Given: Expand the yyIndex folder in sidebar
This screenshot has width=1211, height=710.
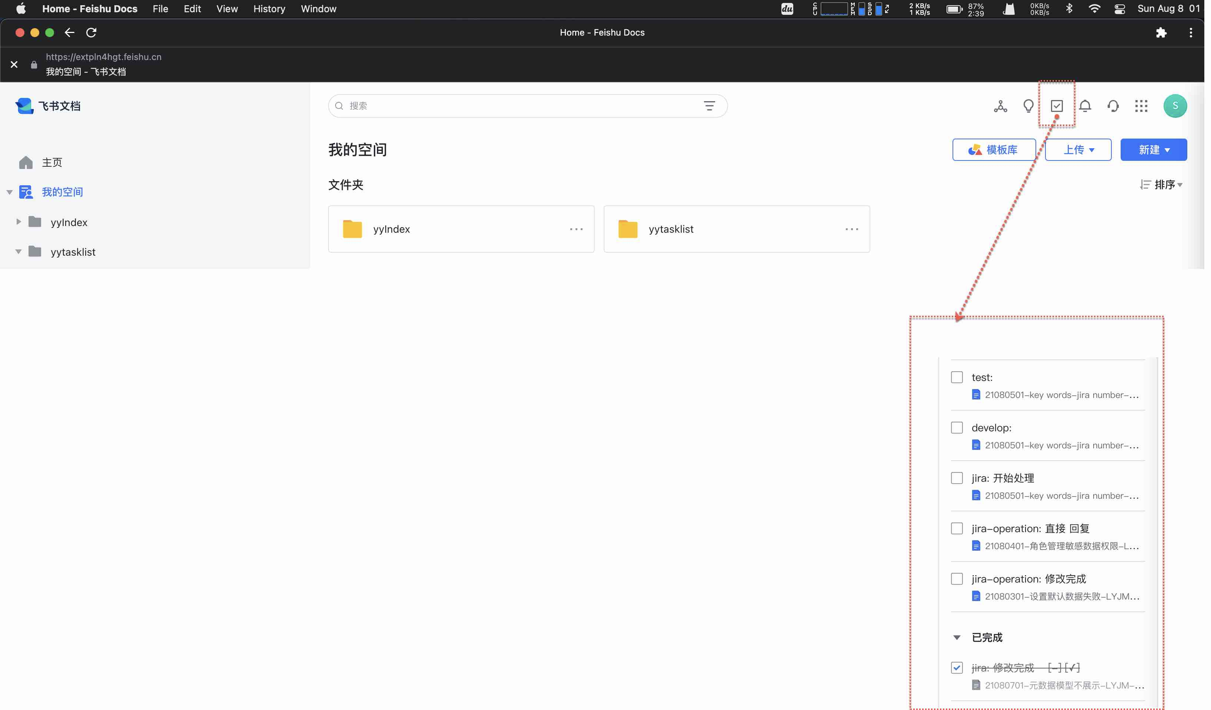Looking at the screenshot, I should 18,222.
